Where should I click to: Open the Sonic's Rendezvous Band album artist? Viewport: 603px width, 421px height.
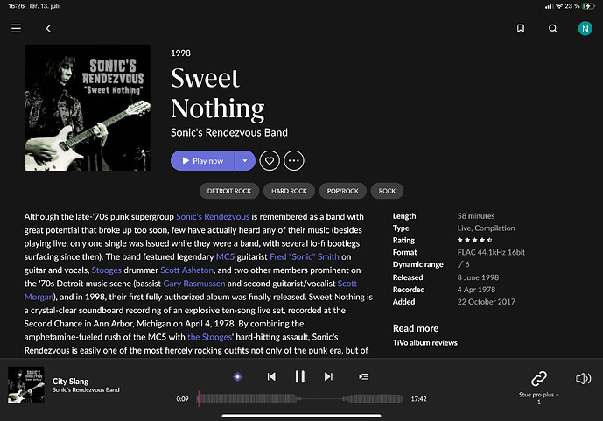pyautogui.click(x=229, y=133)
